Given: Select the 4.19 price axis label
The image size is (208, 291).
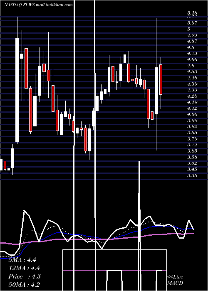Looking at the screenshot, I should 192,102.
